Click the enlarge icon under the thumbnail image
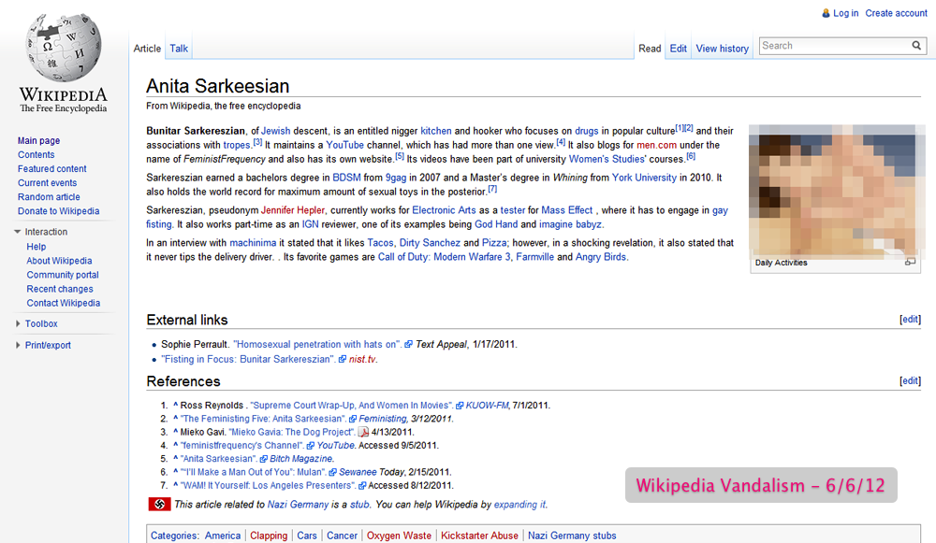This screenshot has width=936, height=543. 910,262
